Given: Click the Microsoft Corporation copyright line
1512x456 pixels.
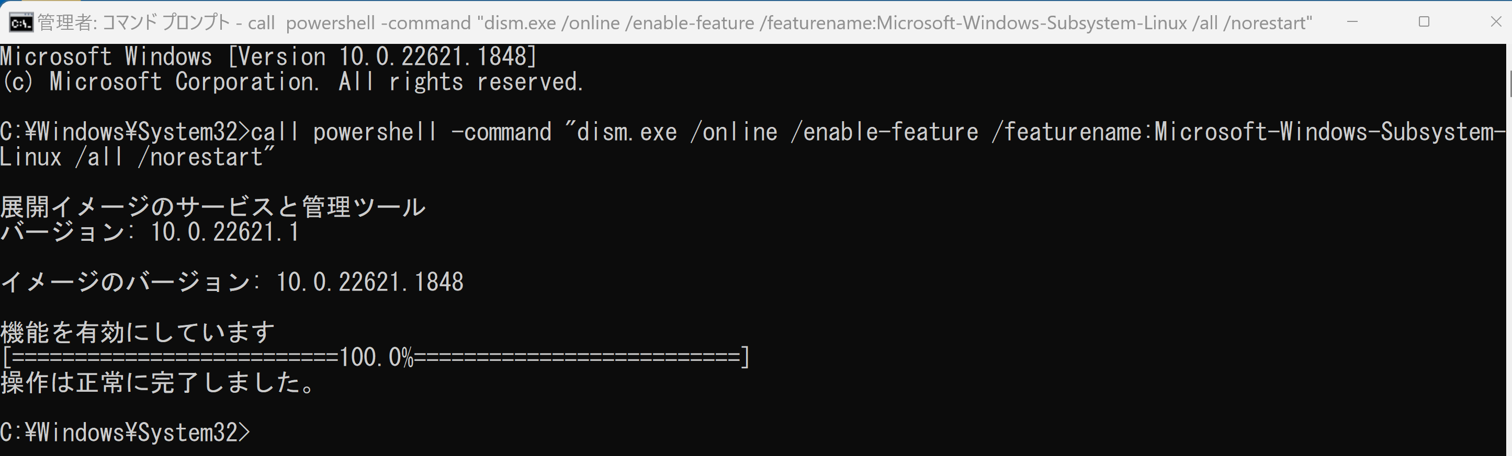Looking at the screenshot, I should coord(293,81).
